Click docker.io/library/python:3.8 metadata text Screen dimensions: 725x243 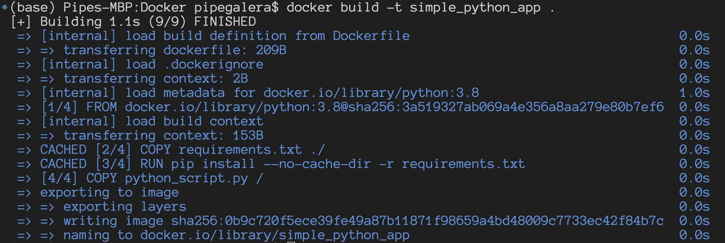click(x=371, y=93)
